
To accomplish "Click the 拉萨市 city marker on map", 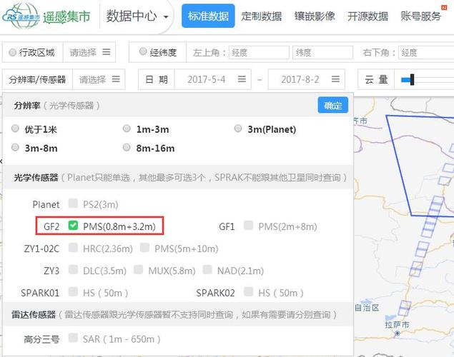I will (398, 333).
